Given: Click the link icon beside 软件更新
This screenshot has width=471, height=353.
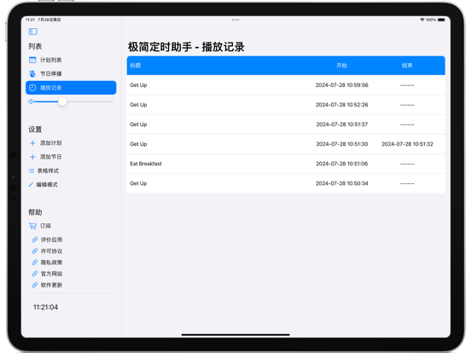Looking at the screenshot, I should tap(34, 285).
